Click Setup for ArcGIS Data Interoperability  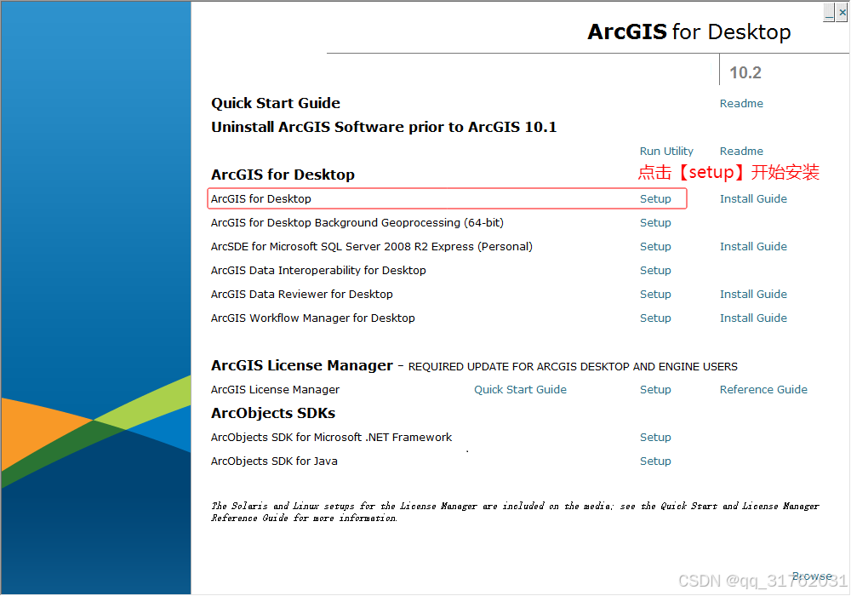click(655, 270)
